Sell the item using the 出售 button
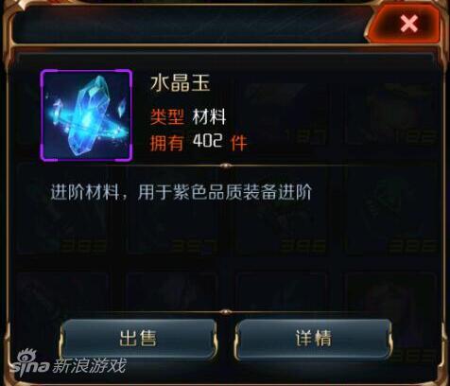 pyautogui.click(x=138, y=339)
